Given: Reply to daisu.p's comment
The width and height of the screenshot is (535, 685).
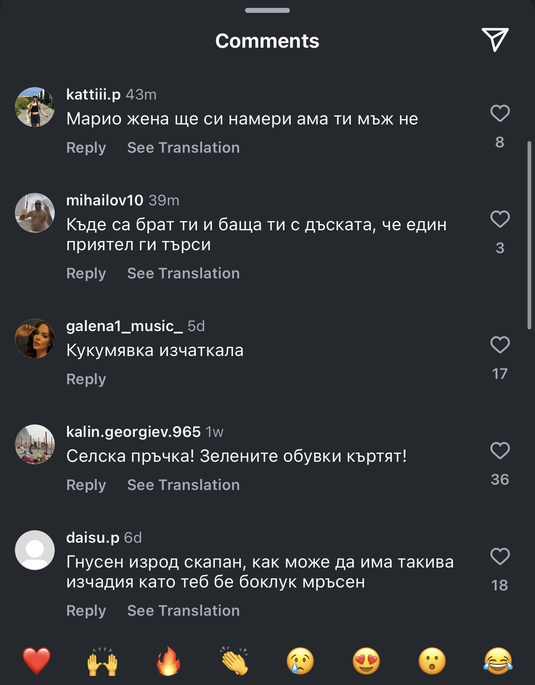Looking at the screenshot, I should [x=86, y=611].
